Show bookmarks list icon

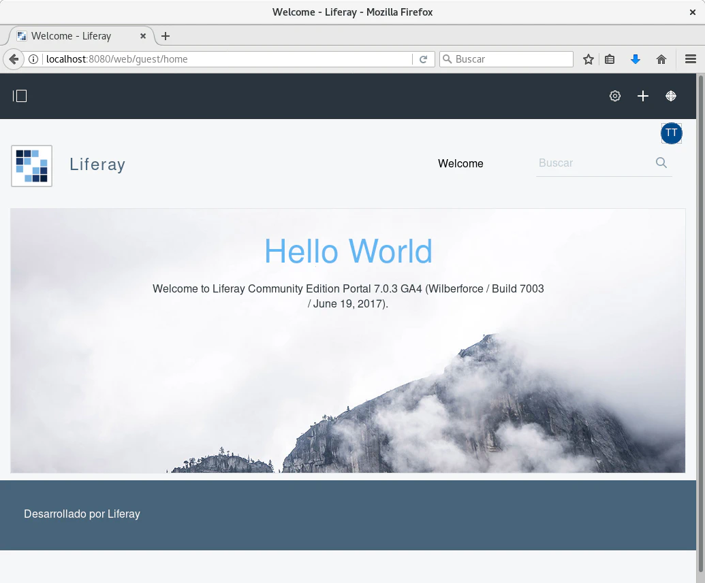[610, 59]
